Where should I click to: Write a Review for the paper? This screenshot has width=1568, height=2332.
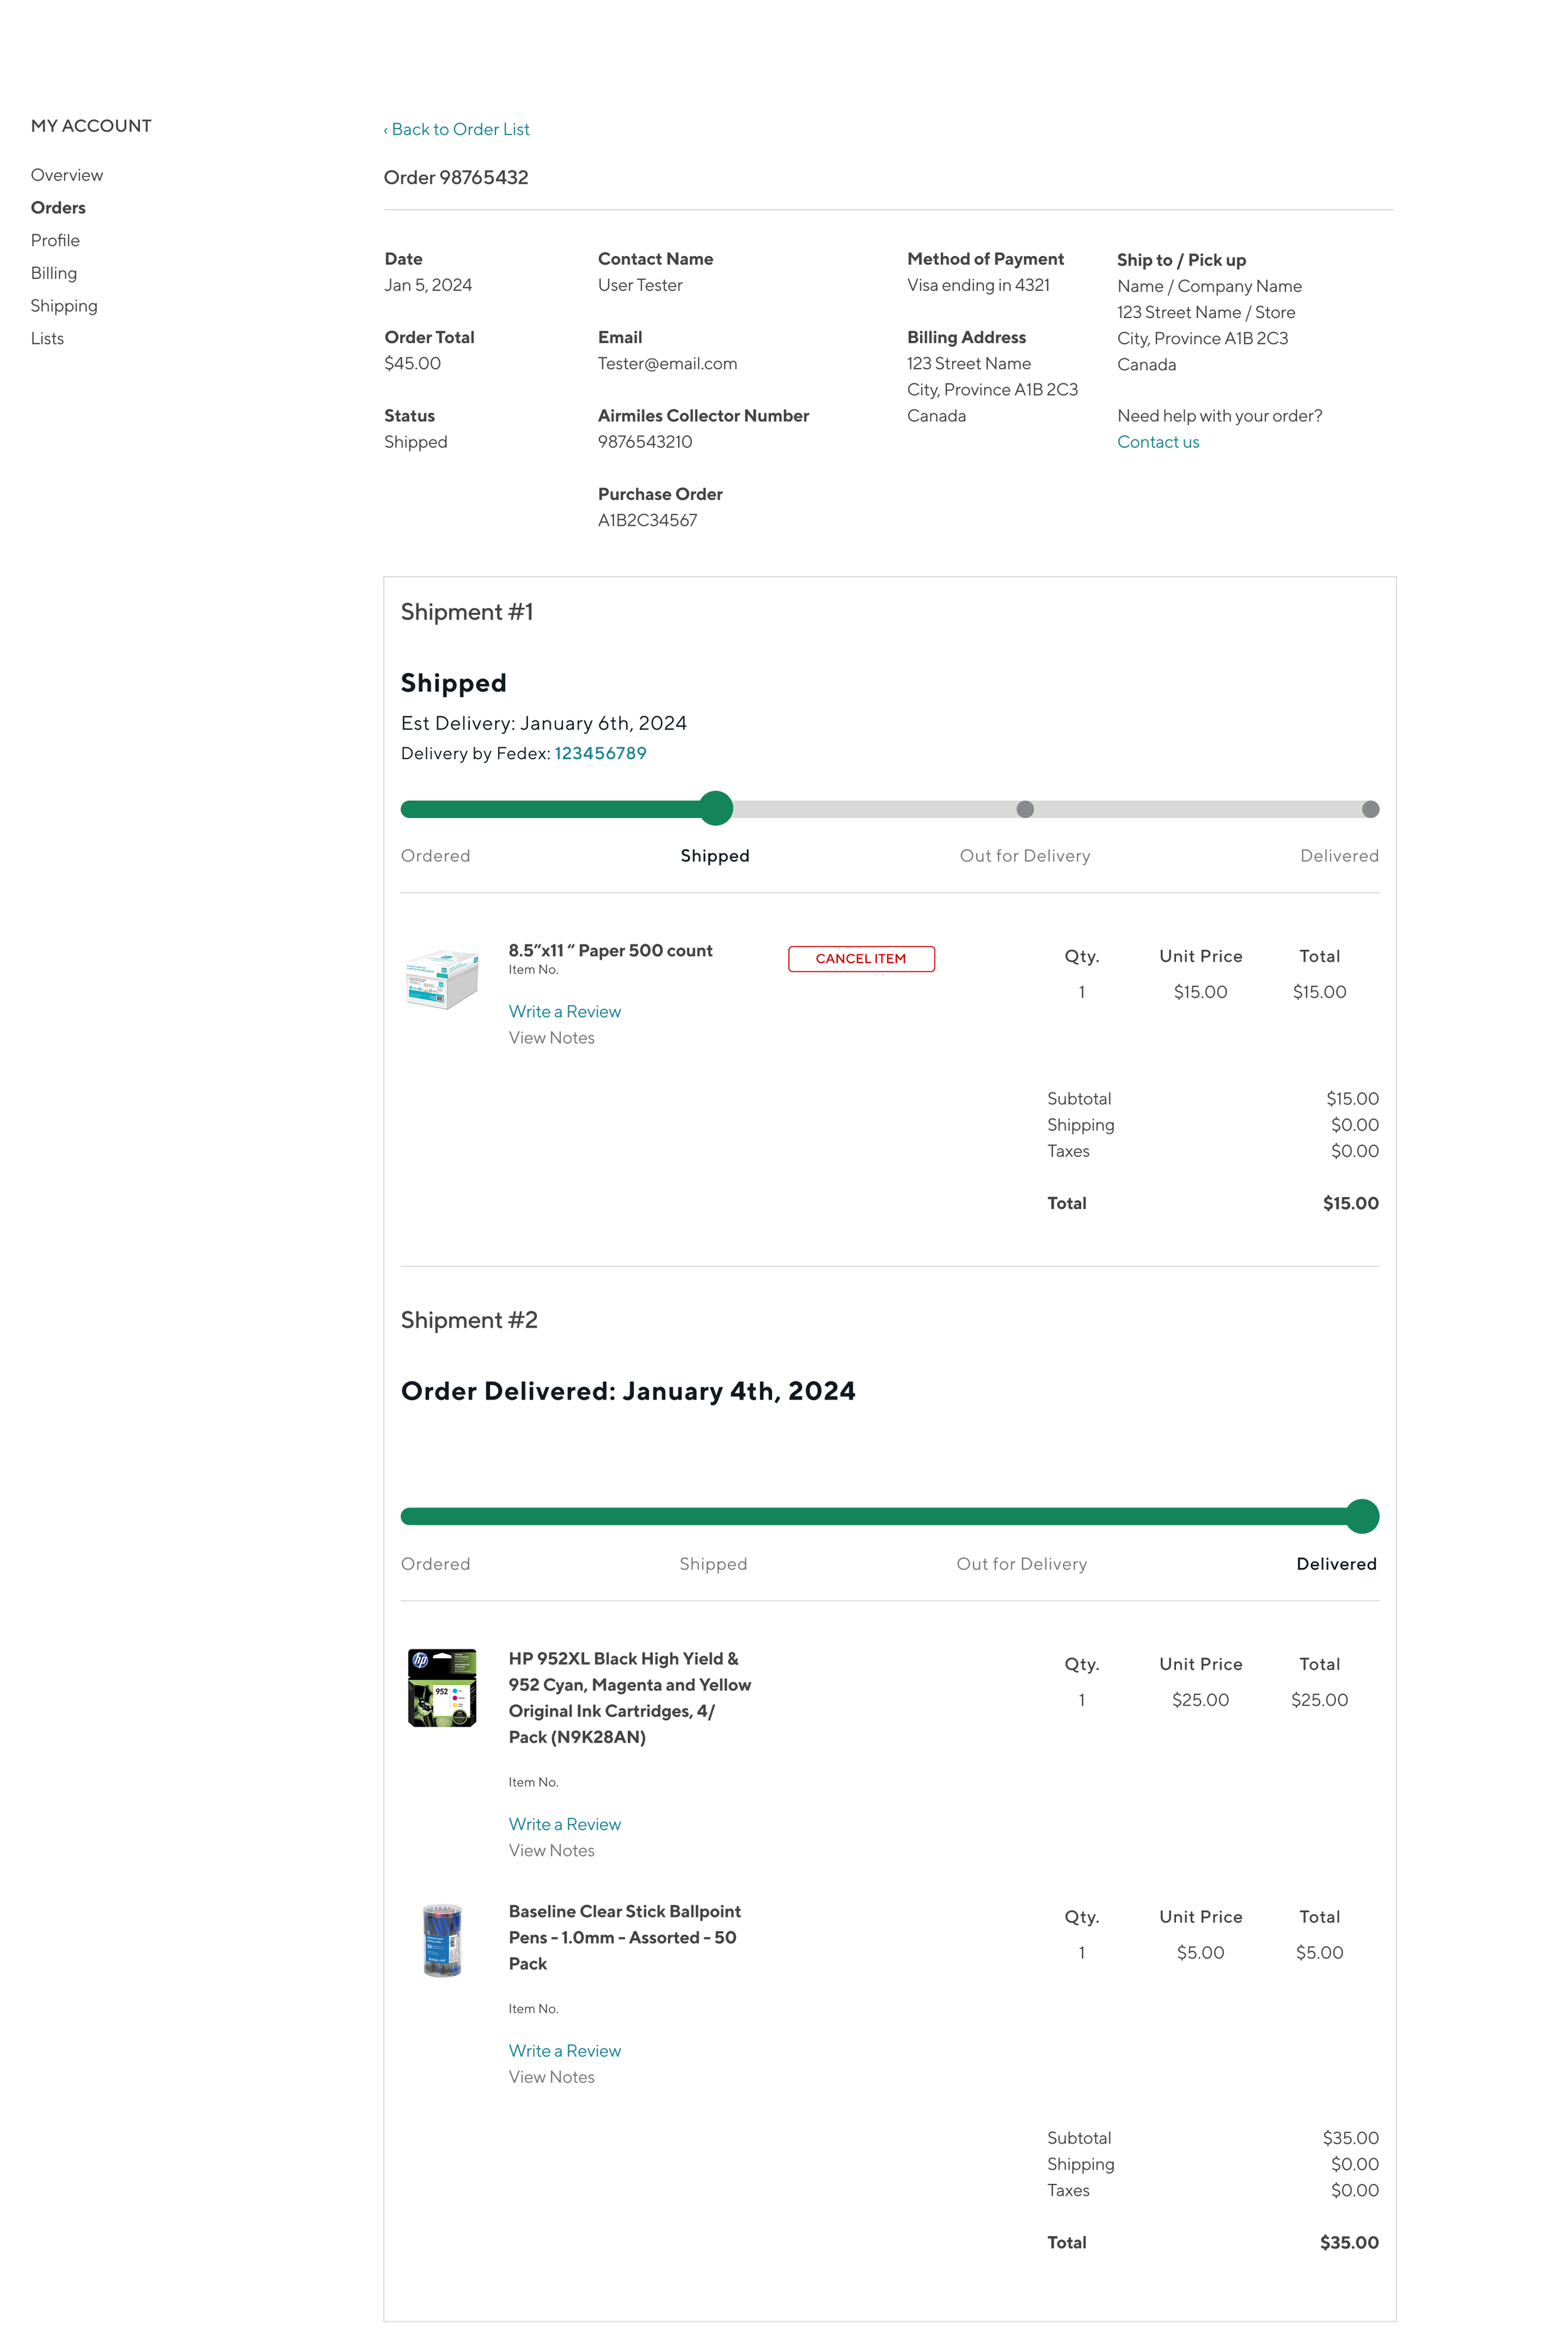[x=564, y=1011]
